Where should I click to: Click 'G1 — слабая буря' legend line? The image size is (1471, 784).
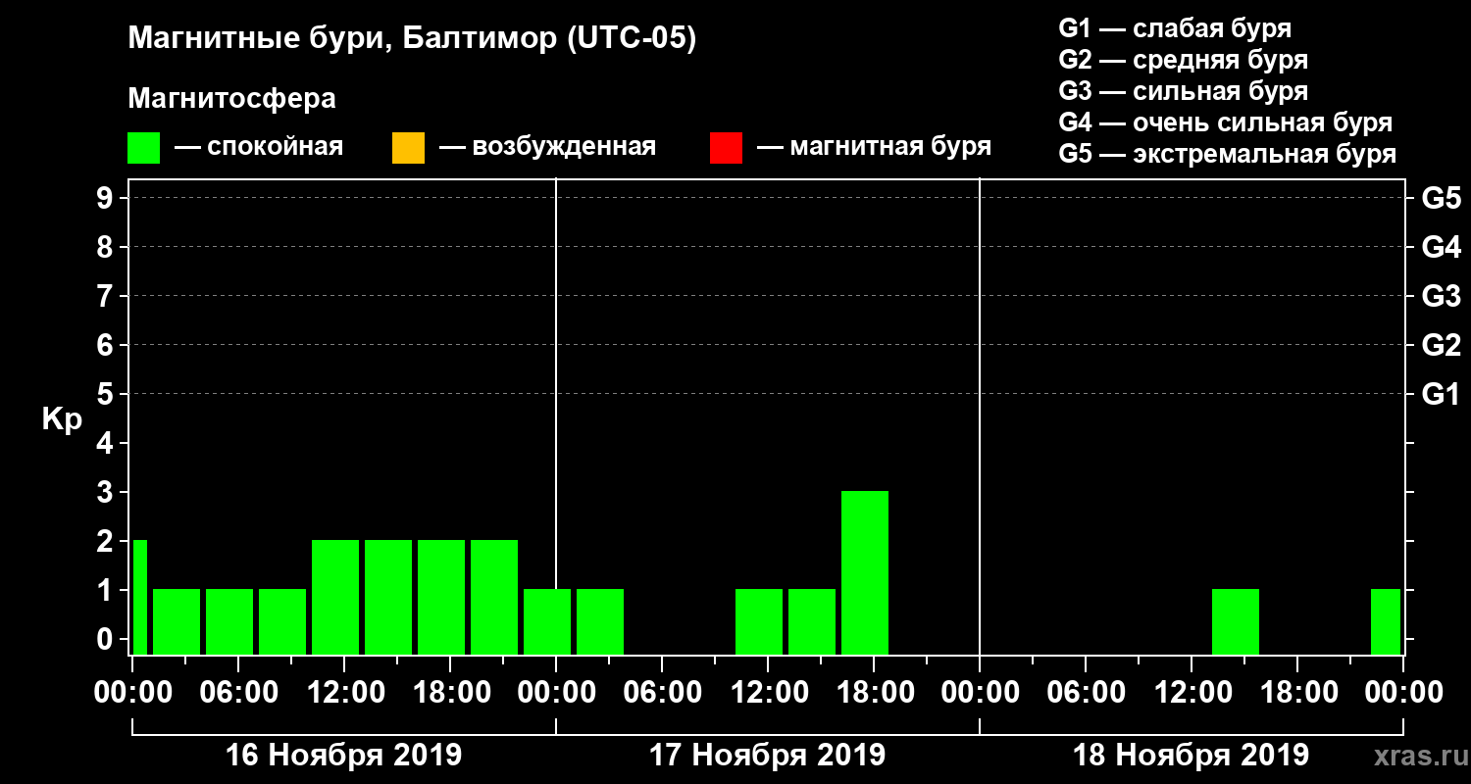point(1175,28)
